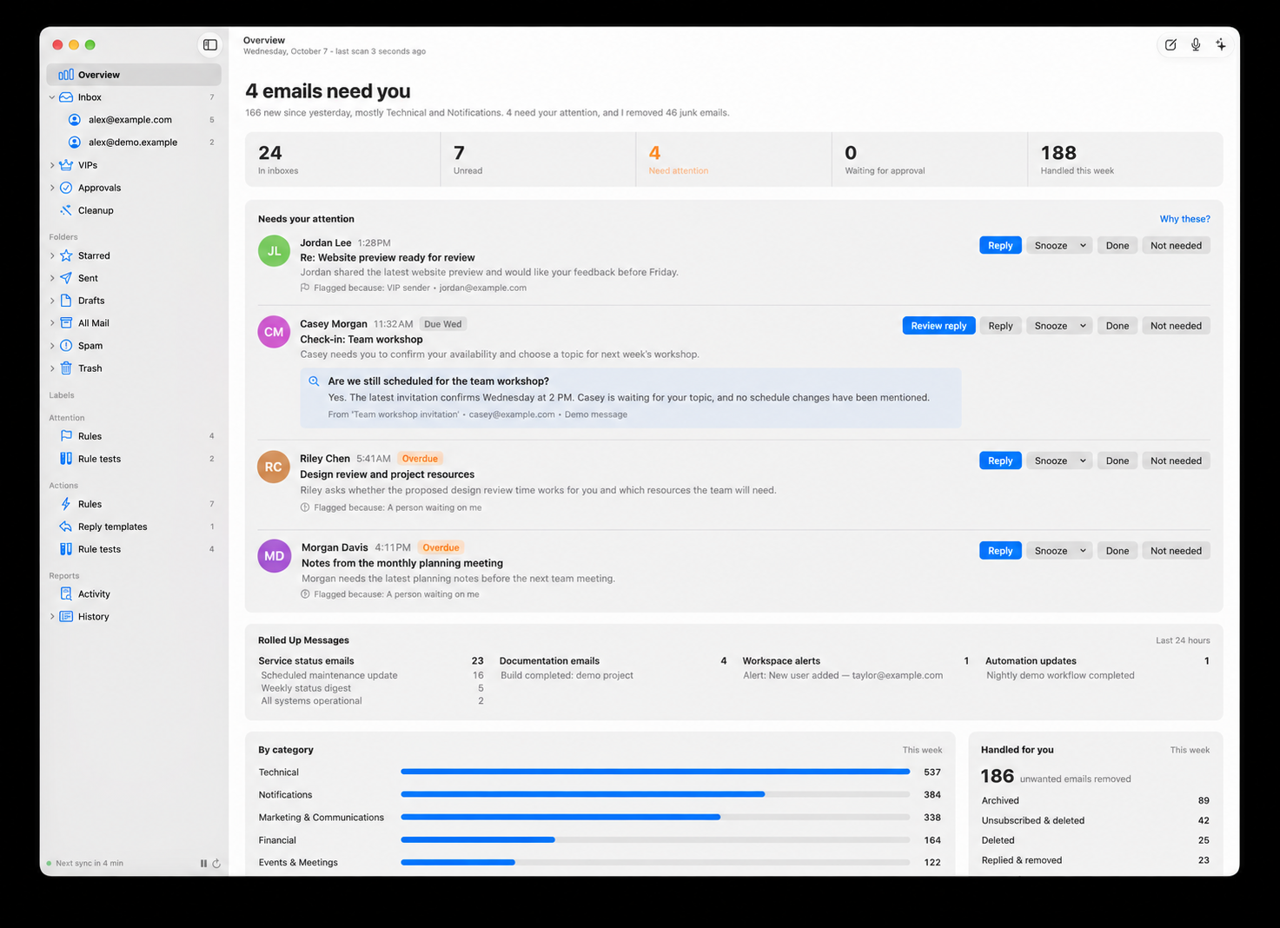The width and height of the screenshot is (1280, 928).
Task: Click the Due Wed badge
Action: (x=443, y=324)
